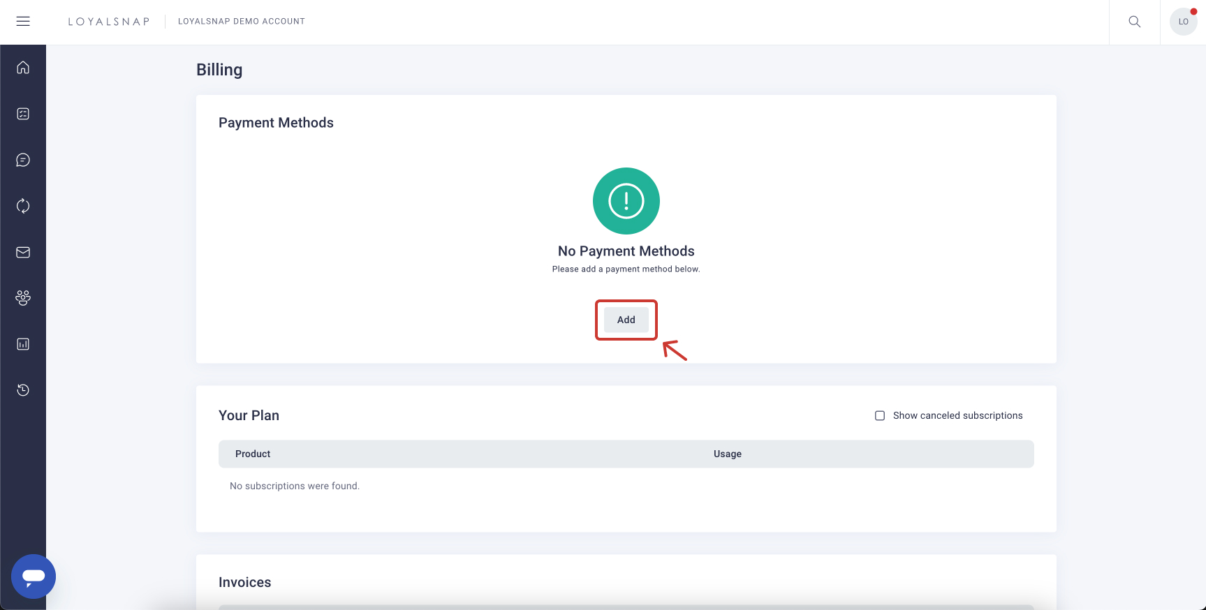The width and height of the screenshot is (1206, 610).
Task: Open the people group sidebar icon
Action: [x=23, y=298]
